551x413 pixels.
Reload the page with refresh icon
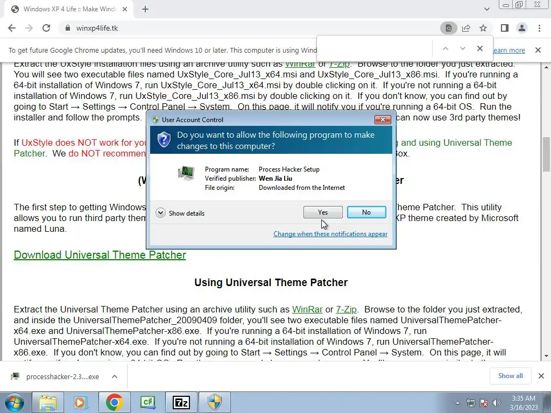pyautogui.click(x=46, y=28)
